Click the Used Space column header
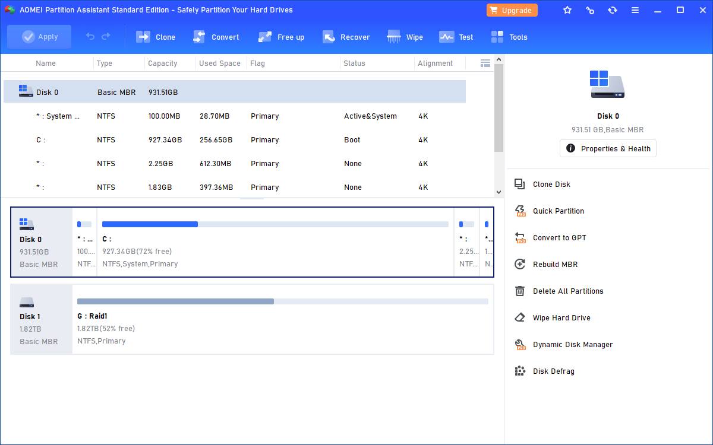 (220, 63)
